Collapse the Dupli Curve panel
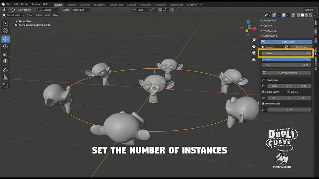The height and width of the screenshot is (179, 319). click(270, 36)
